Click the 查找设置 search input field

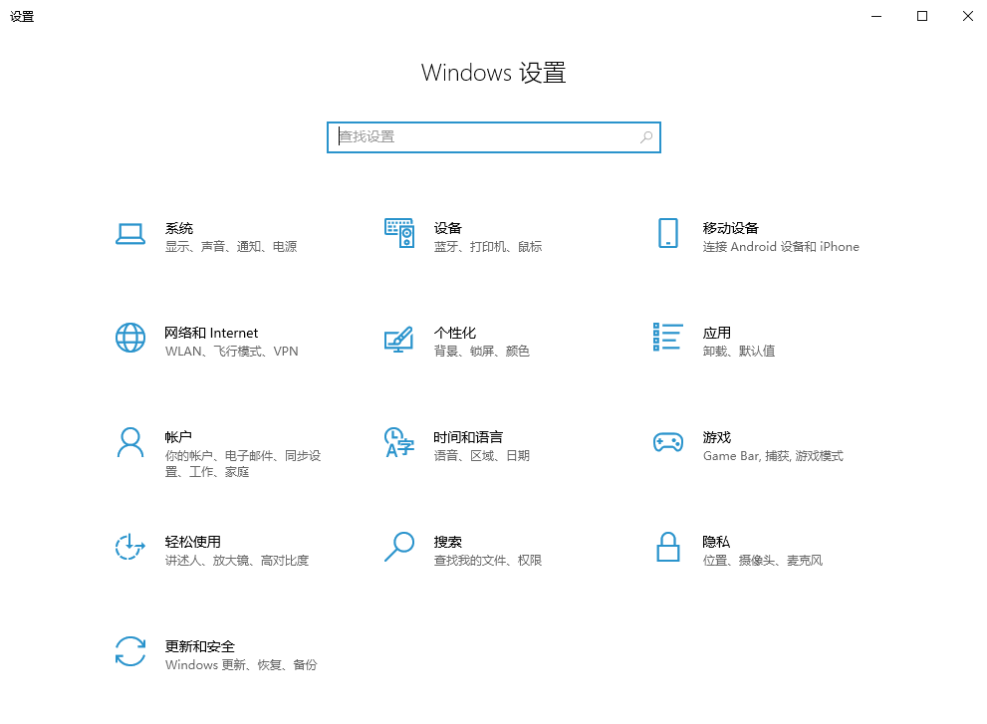coord(486,137)
